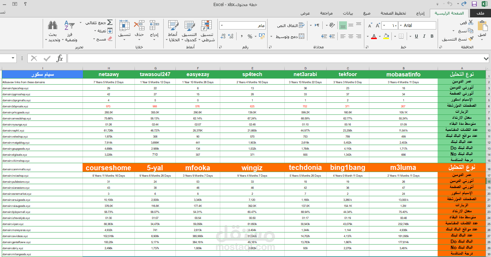This screenshot has width=491, height=257.
Task: Switch to the Insert tab
Action: point(421,13)
